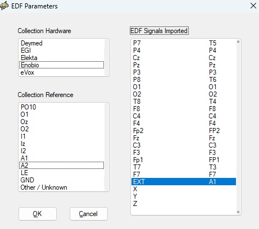The width and height of the screenshot is (259, 229).
Task: Select PO10 as collection reference
Action: pyautogui.click(x=61, y=107)
